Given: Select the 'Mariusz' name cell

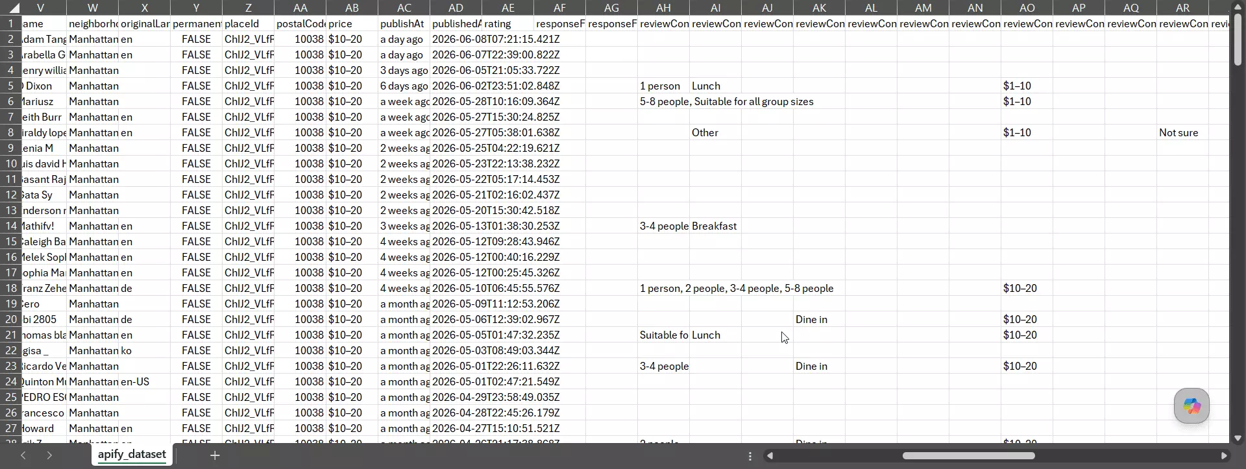Looking at the screenshot, I should [x=44, y=101].
